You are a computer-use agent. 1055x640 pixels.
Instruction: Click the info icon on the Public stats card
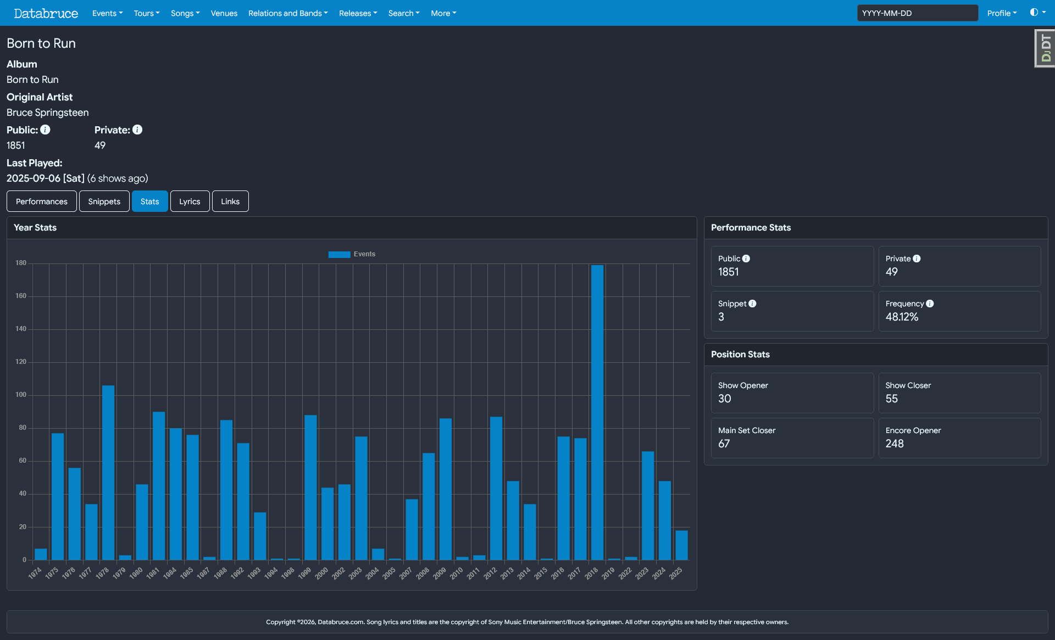tap(746, 259)
